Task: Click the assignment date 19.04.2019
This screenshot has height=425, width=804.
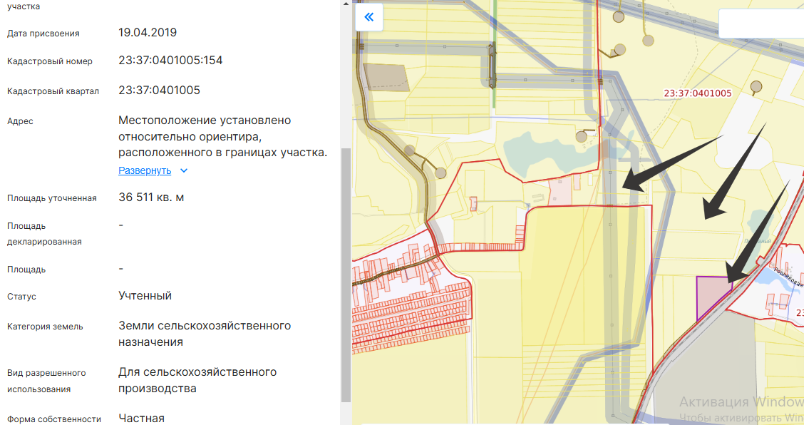Action: click(x=148, y=33)
